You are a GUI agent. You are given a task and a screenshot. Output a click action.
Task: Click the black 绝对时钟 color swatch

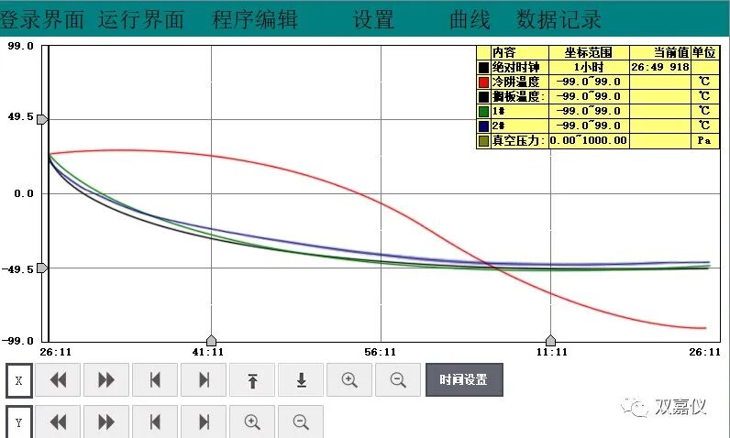tap(483, 68)
